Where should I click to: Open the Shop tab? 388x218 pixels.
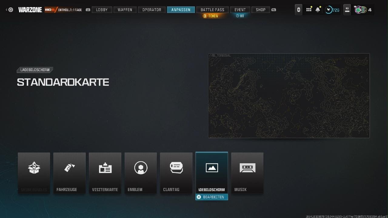[x=261, y=10]
